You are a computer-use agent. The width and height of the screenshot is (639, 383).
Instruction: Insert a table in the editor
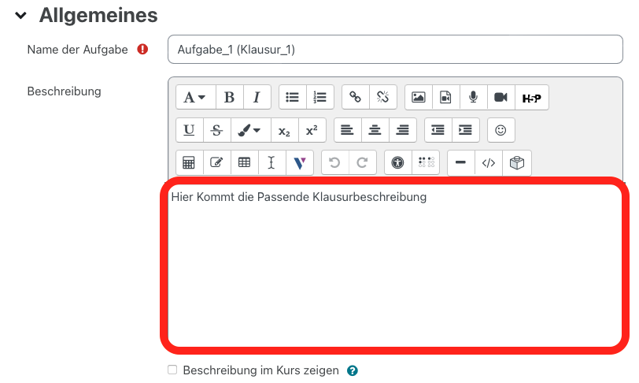[x=244, y=163]
